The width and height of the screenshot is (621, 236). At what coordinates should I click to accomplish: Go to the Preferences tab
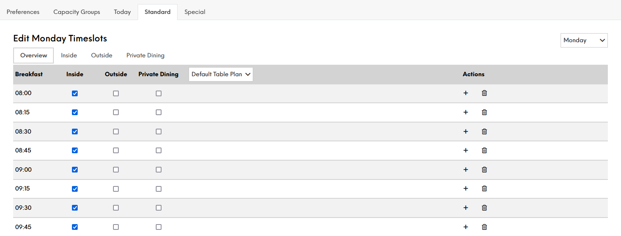23,12
